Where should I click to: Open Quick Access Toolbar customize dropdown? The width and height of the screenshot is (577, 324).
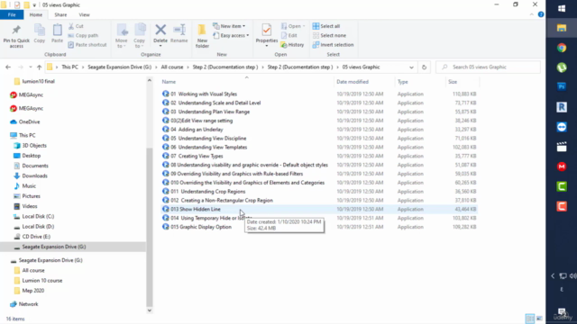click(34, 5)
